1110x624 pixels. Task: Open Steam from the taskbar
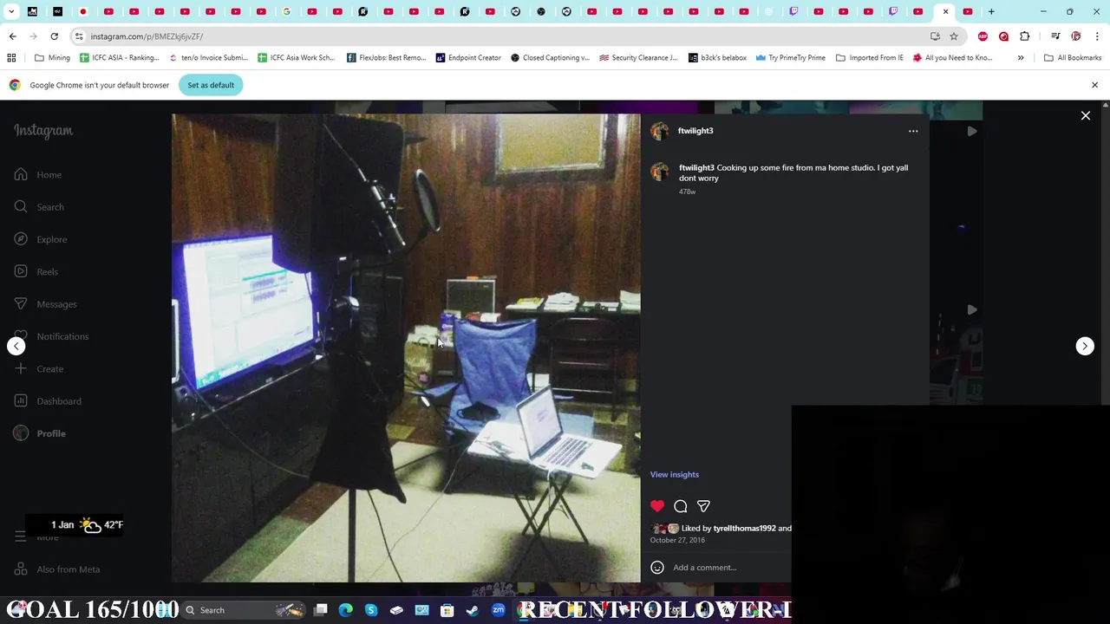tap(473, 610)
